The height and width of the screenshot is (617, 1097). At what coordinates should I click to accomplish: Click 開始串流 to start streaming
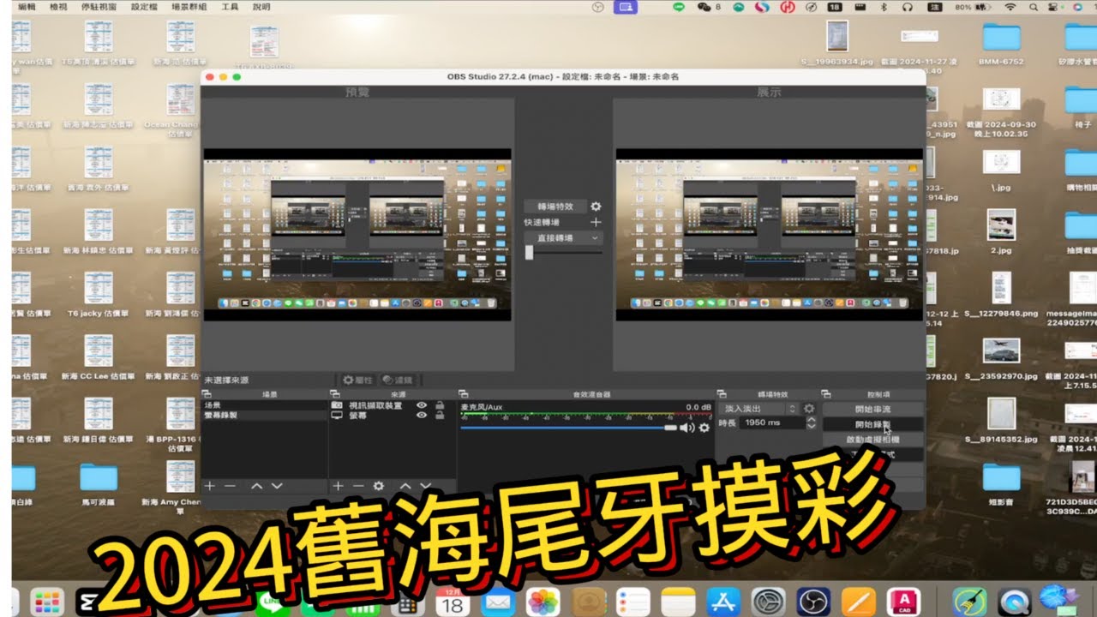pos(872,409)
